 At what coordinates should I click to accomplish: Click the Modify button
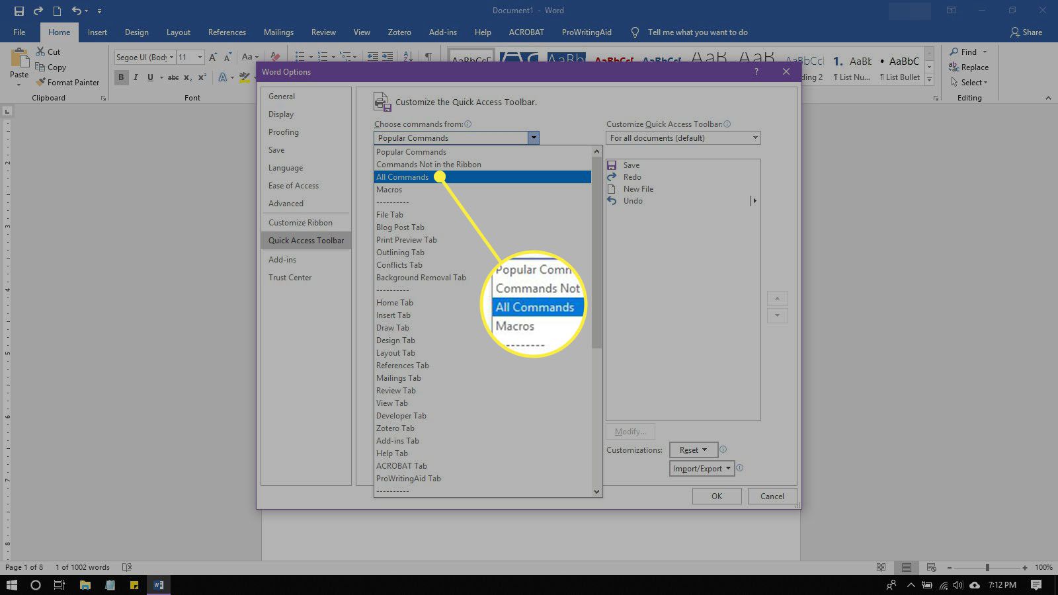[x=630, y=431]
